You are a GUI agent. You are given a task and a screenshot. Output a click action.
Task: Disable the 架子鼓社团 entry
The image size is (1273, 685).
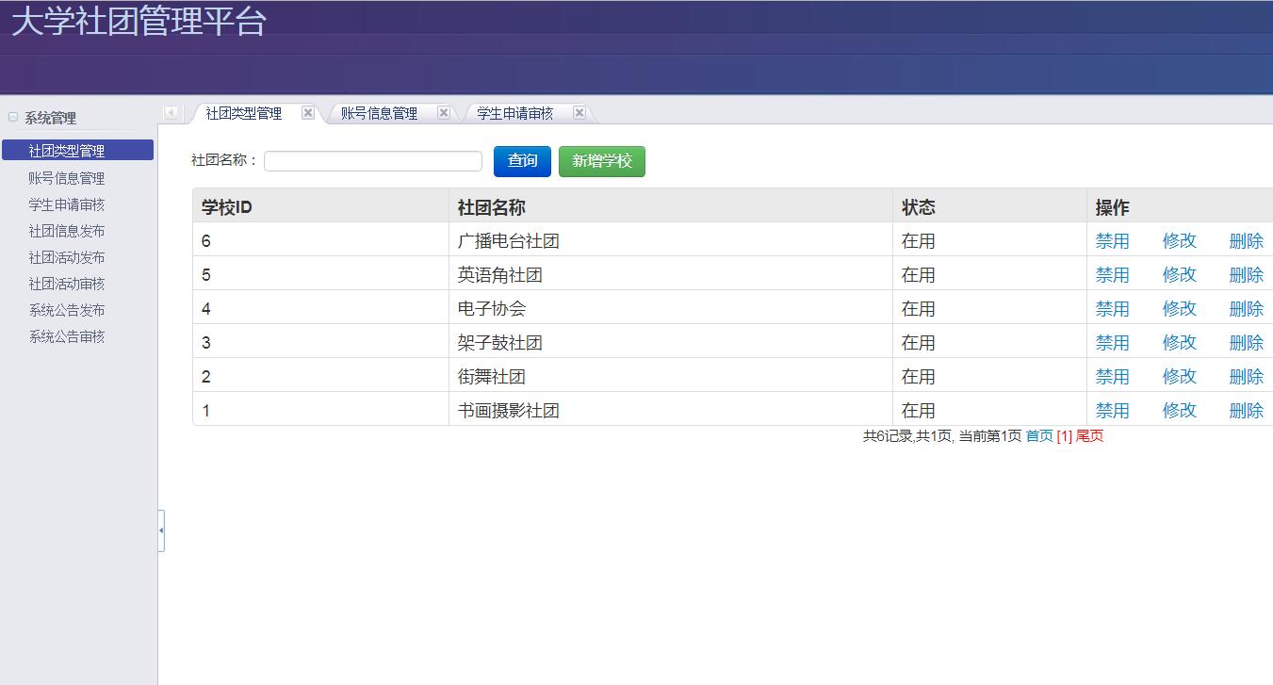tap(1112, 343)
